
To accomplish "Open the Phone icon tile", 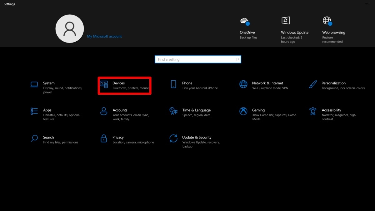I will coord(173,84).
